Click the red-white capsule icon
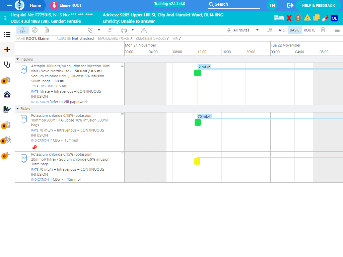 click(x=325, y=18)
